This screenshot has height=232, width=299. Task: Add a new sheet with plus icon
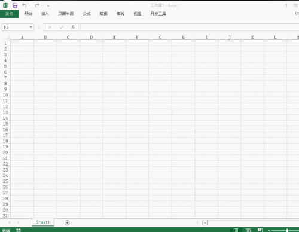(x=67, y=222)
